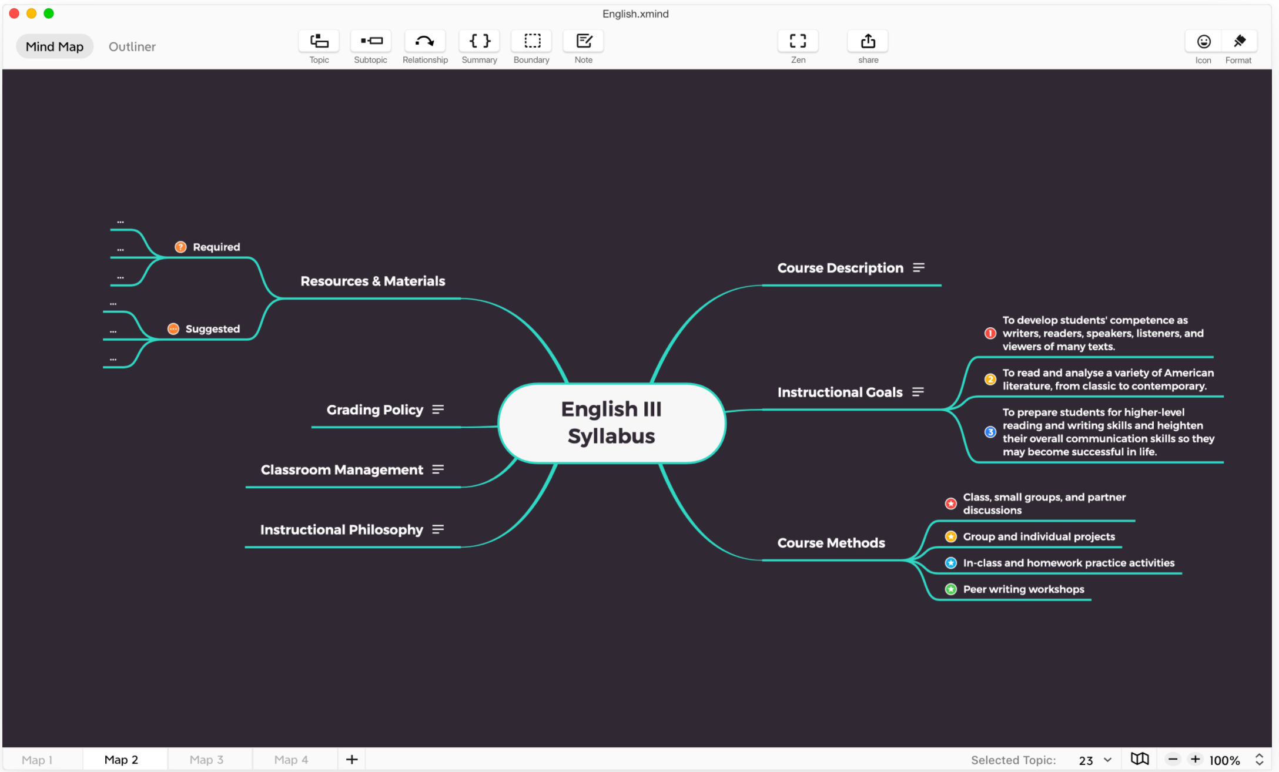Add a Subtopic from the toolbar
The width and height of the screenshot is (1279, 772).
[x=371, y=41]
